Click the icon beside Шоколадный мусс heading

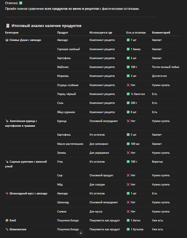[7, 193]
